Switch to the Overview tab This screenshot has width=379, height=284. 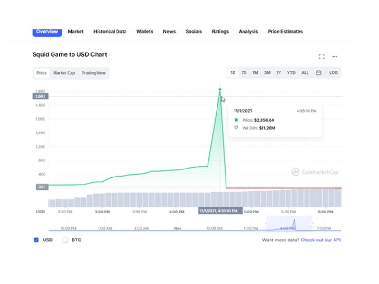[x=47, y=32]
